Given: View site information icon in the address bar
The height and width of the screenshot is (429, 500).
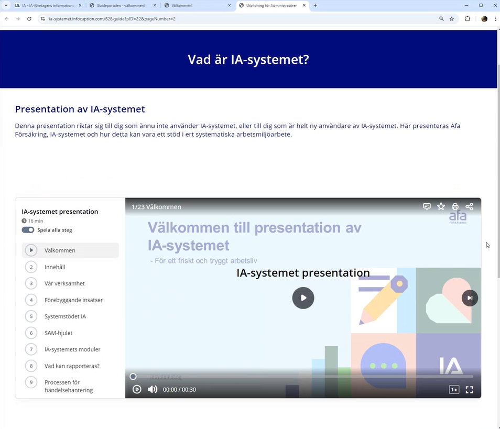Looking at the screenshot, I should tap(43, 19).
